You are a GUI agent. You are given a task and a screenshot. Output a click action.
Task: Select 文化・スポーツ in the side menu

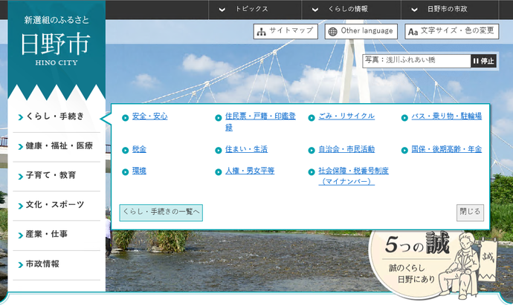click(x=57, y=205)
